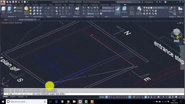Click the Type a keyword search box
Image resolution: width=185 pixels, height=104 pixels.
click(x=127, y=2)
